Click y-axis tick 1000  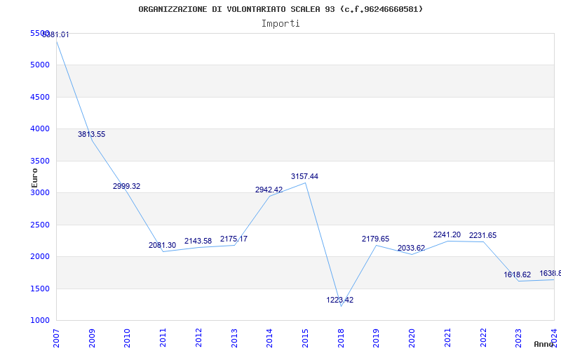(x=40, y=321)
